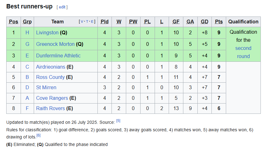Open Group F link in Raith Rovers row

(27, 108)
